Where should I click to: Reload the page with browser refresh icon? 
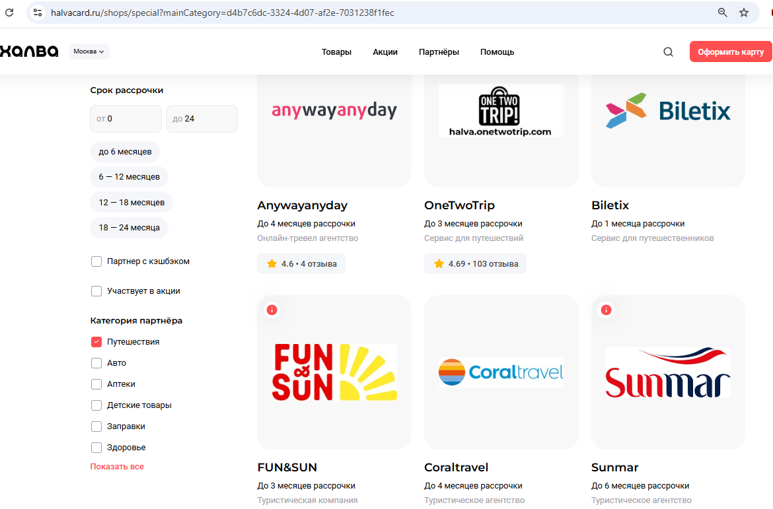pos(9,13)
